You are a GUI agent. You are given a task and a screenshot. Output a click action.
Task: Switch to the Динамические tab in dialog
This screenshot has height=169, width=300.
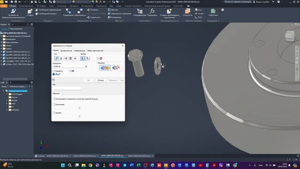pos(66,51)
